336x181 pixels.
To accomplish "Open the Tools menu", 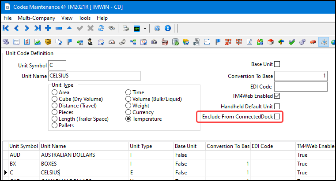I will coord(84,18).
